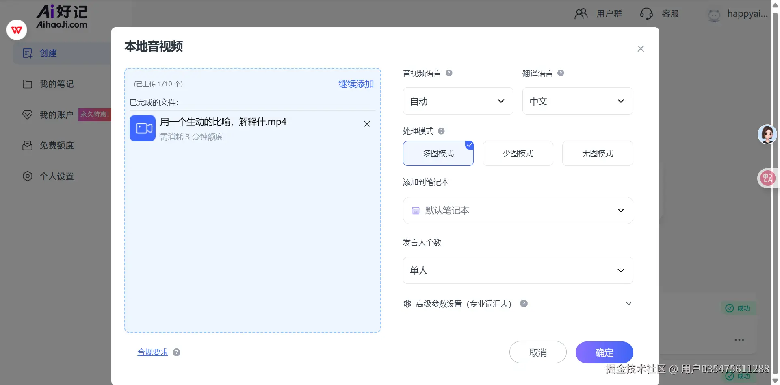Click help icon next to 音视频语言
The height and width of the screenshot is (385, 780).
point(449,73)
